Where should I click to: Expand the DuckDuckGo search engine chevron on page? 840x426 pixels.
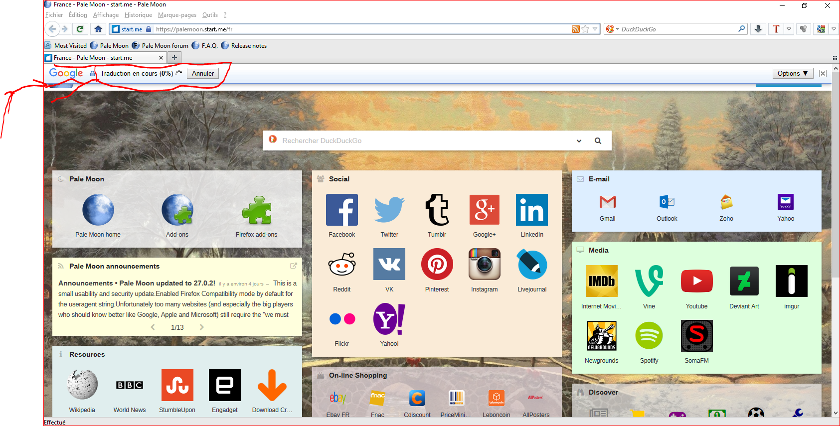click(579, 141)
